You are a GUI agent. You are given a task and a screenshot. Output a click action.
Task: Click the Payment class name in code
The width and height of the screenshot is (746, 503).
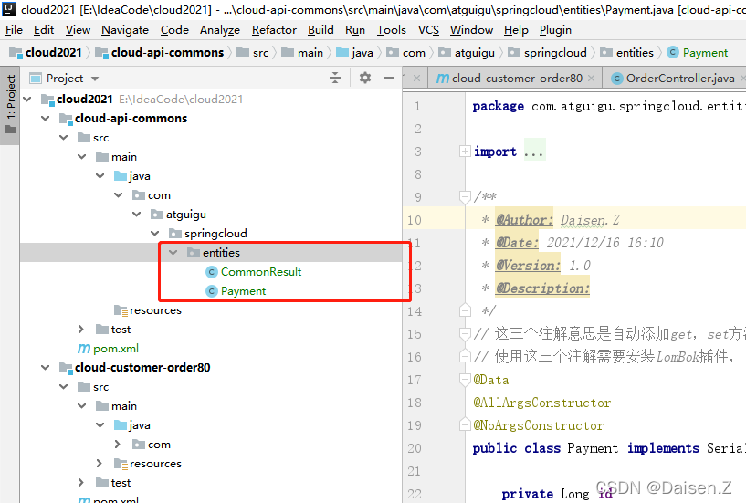(593, 448)
